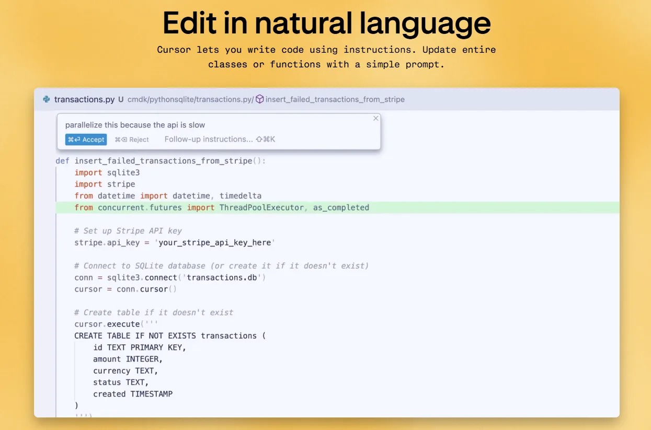
Task: Open insert_failed_transactions_from_stripe breadcrumb symbol
Action: (x=335, y=99)
